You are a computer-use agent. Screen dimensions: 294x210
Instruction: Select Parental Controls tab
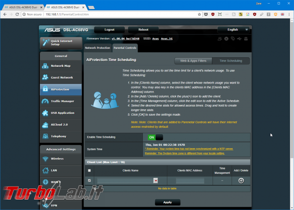(x=125, y=48)
